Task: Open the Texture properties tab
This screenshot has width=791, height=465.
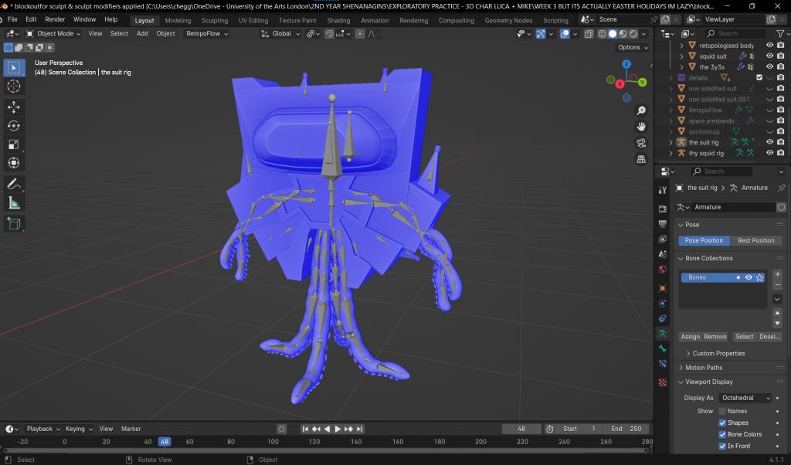Action: [x=663, y=382]
